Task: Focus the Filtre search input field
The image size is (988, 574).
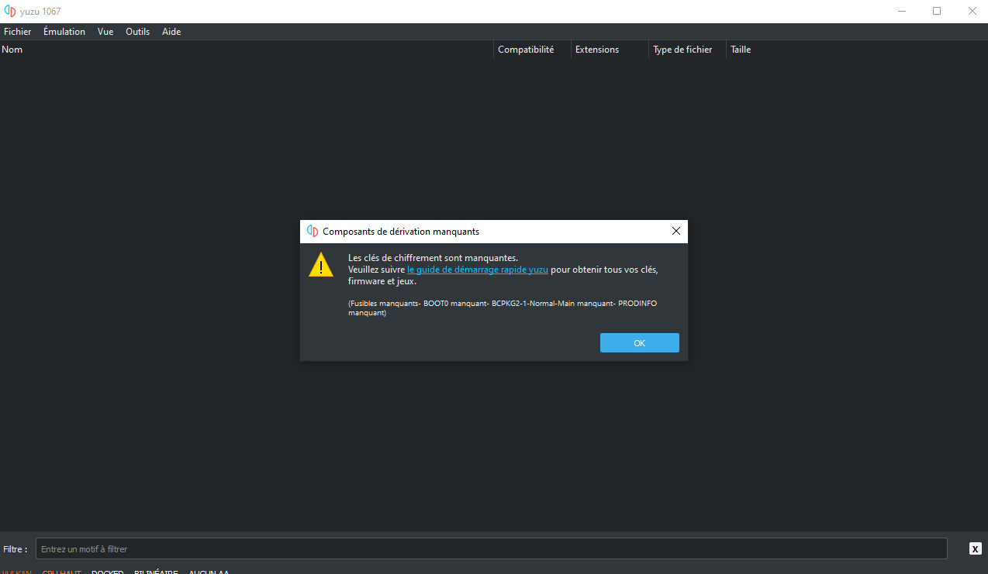Action: (x=492, y=548)
